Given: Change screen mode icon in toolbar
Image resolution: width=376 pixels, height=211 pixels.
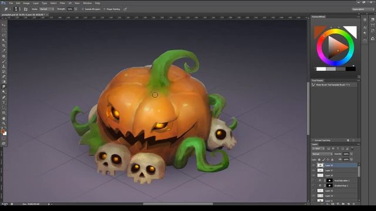Looking at the screenshot, I should pyautogui.click(x=4, y=144).
